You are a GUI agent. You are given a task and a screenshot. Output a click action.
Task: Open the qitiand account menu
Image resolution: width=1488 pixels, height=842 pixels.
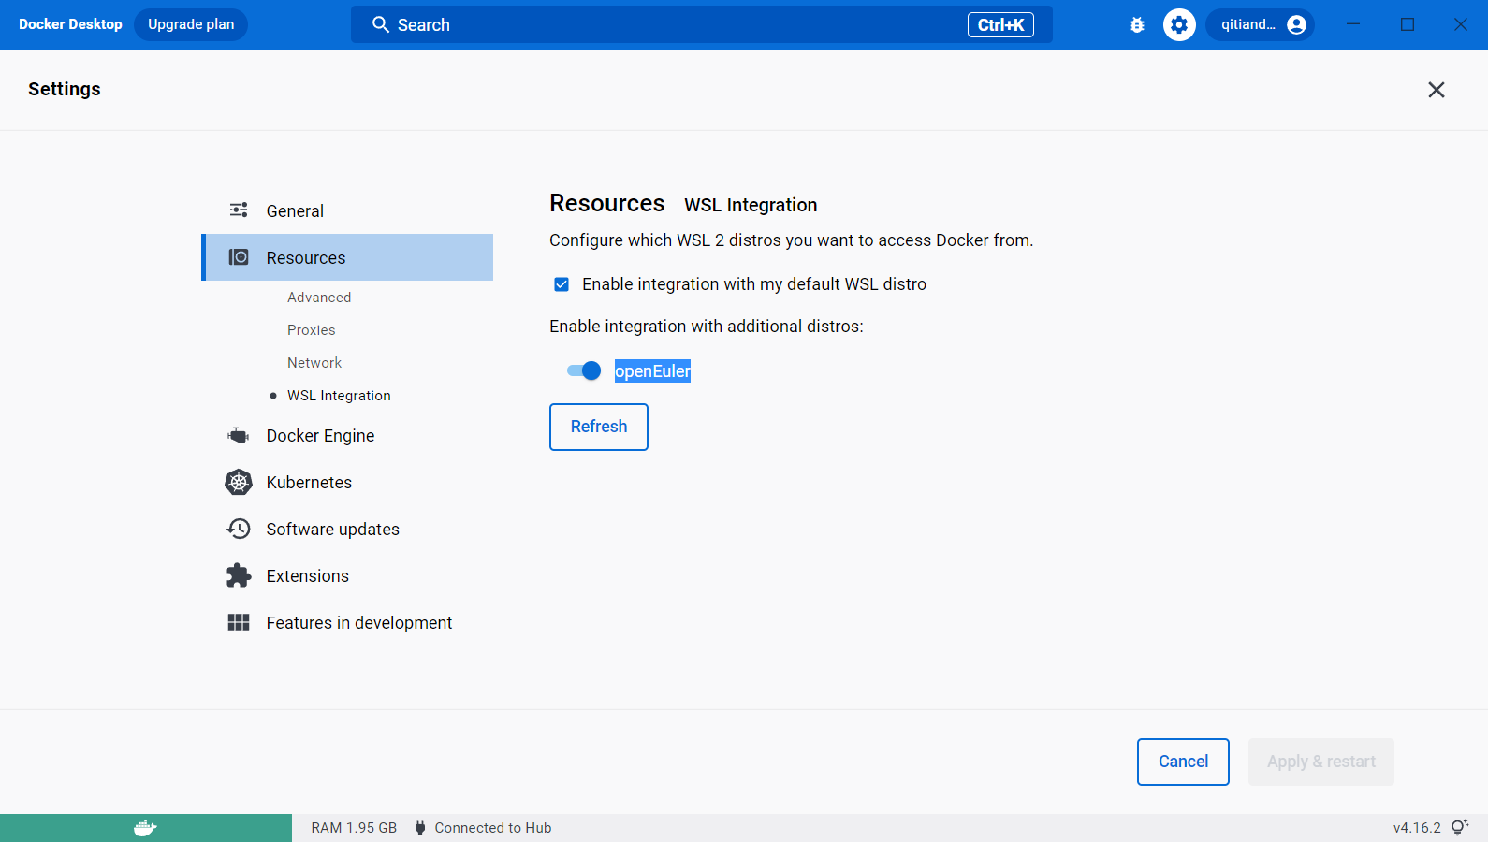tap(1260, 25)
